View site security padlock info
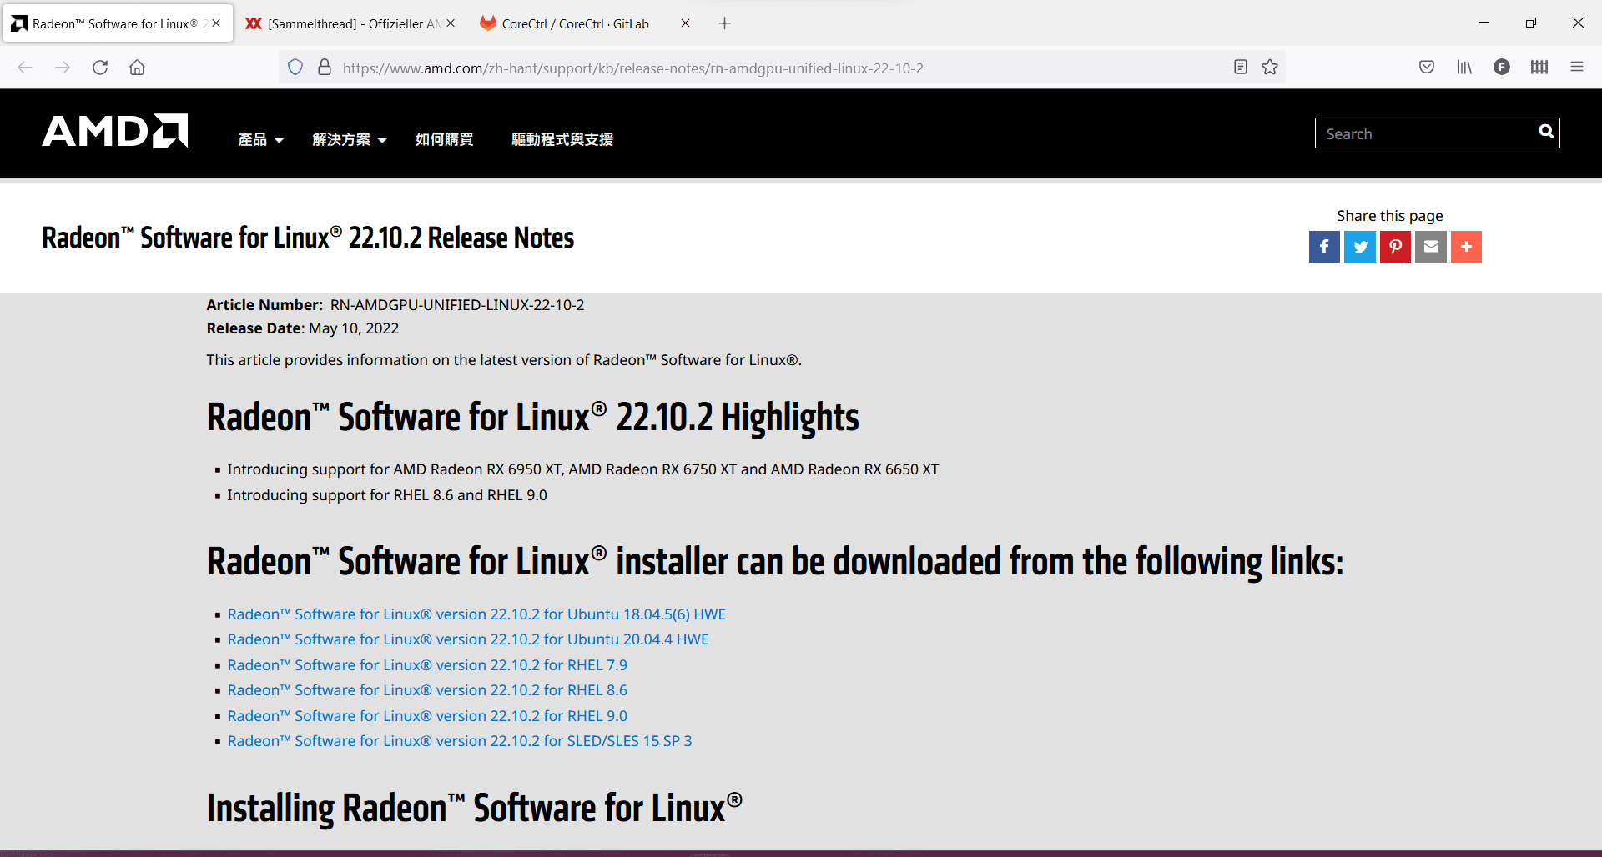1602x857 pixels. pyautogui.click(x=325, y=68)
